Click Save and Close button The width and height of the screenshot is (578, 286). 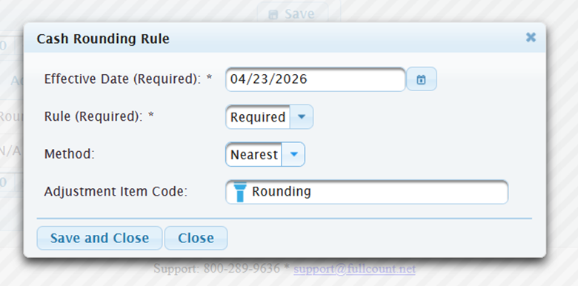99,238
